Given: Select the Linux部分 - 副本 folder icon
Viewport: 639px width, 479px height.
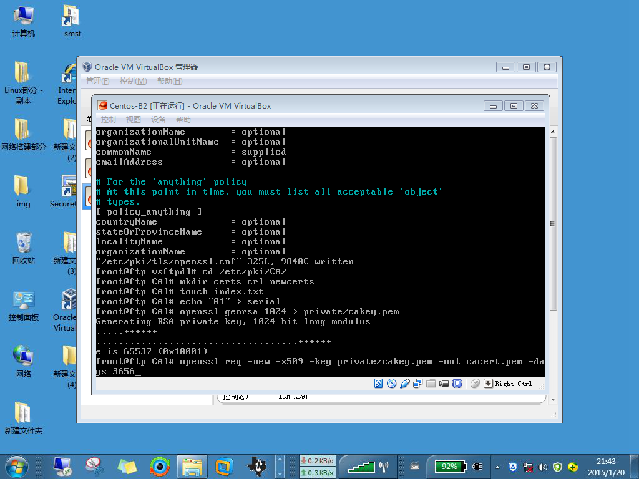Looking at the screenshot, I should point(23,83).
